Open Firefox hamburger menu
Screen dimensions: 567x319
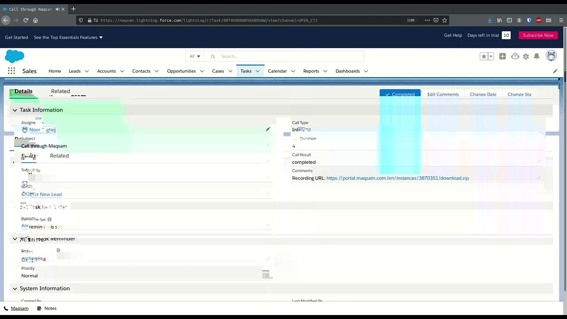(x=561, y=20)
